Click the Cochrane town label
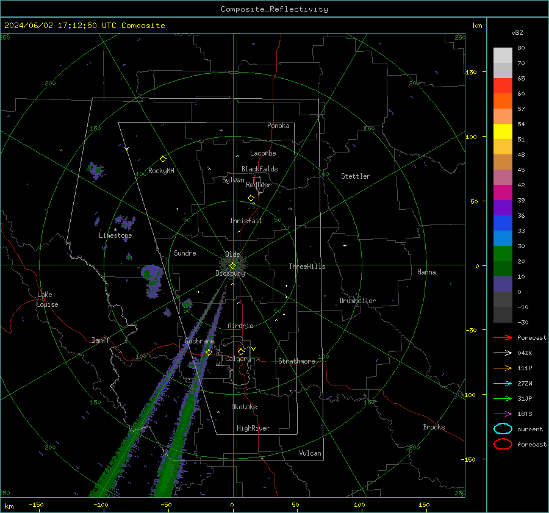The height and width of the screenshot is (513, 549). click(199, 341)
